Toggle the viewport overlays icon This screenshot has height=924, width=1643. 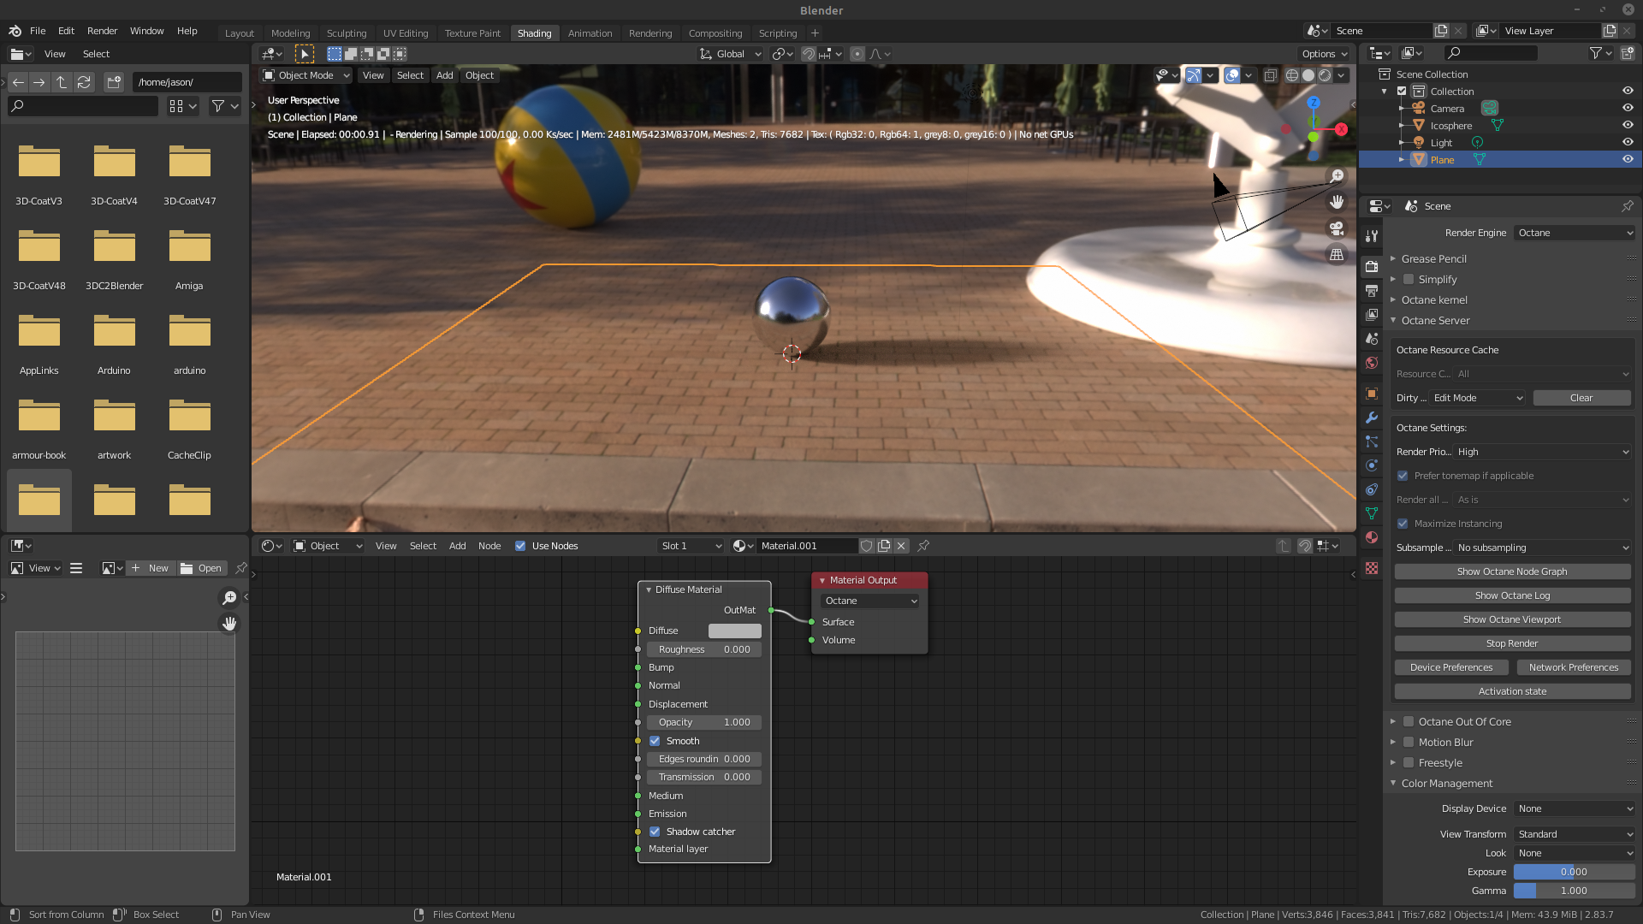tap(1231, 75)
